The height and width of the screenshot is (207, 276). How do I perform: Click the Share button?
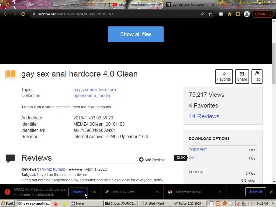pyautogui.click(x=242, y=76)
